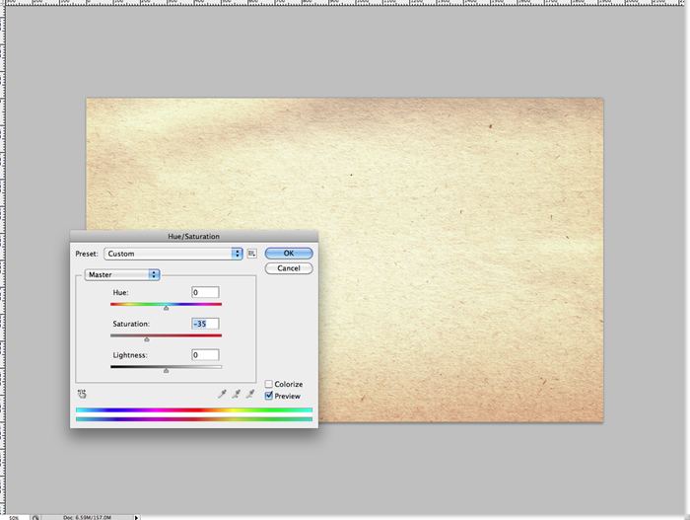690x520 pixels.
Task: Click the Hue/Saturation dialog title bar
Action: (193, 236)
